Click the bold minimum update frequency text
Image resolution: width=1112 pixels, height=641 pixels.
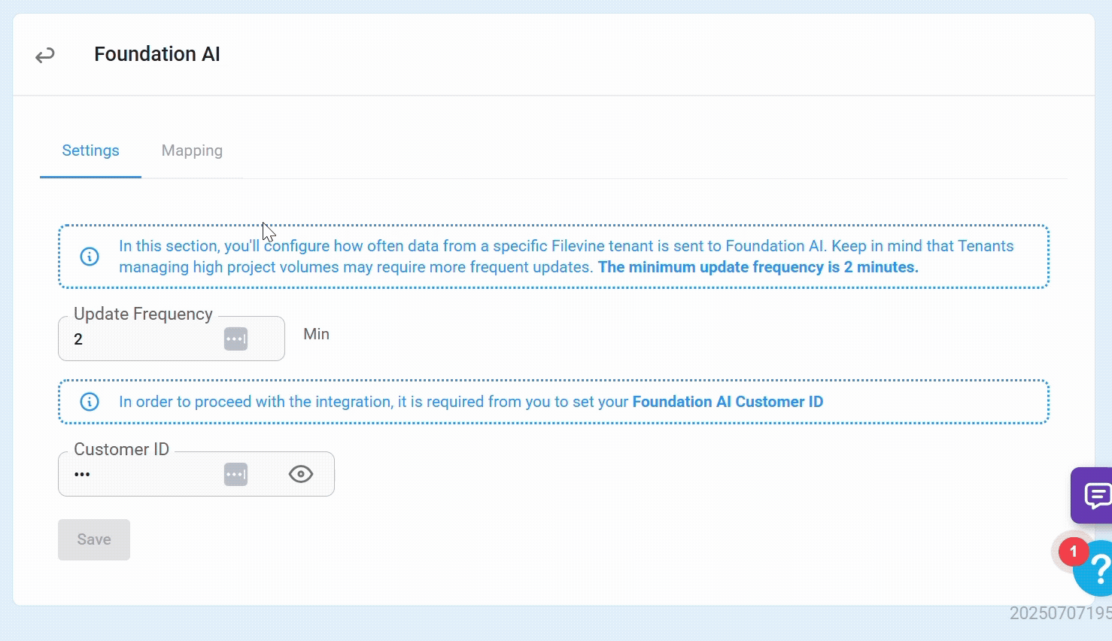758,267
